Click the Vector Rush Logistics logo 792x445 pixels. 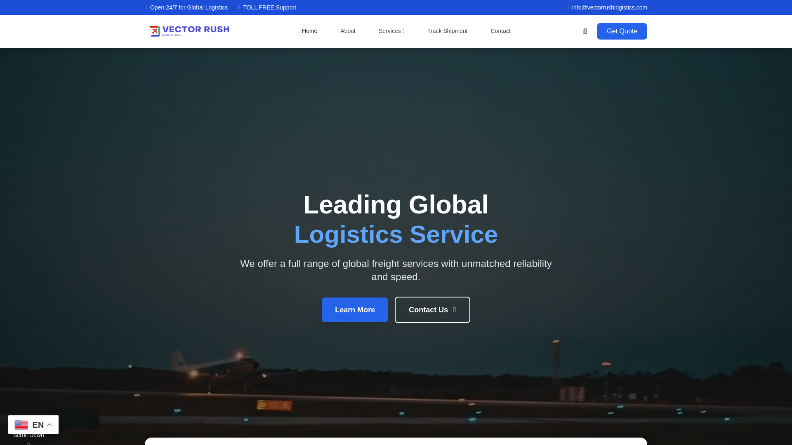pyautogui.click(x=189, y=31)
